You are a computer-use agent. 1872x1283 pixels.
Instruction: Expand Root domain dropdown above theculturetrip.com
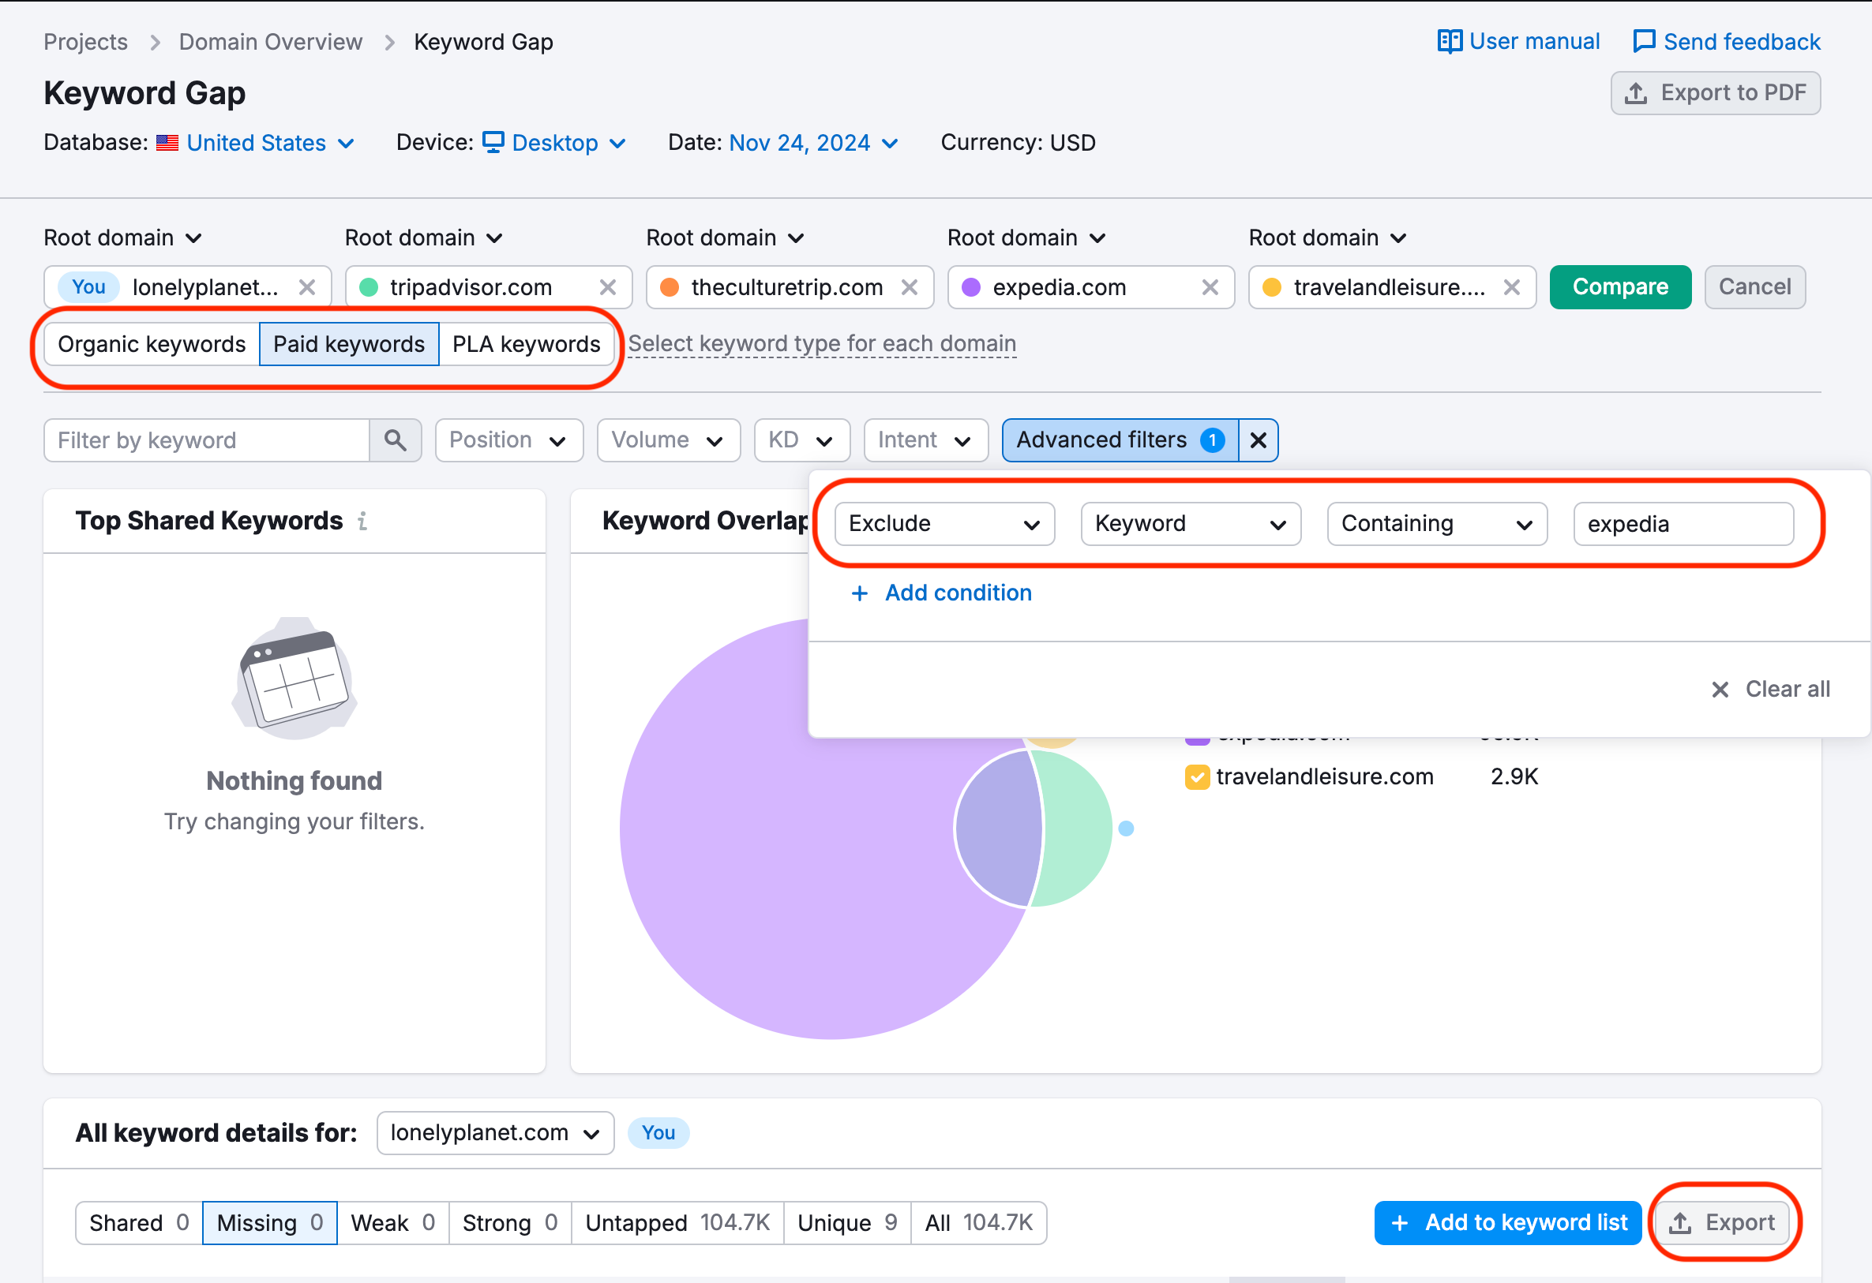pos(725,238)
